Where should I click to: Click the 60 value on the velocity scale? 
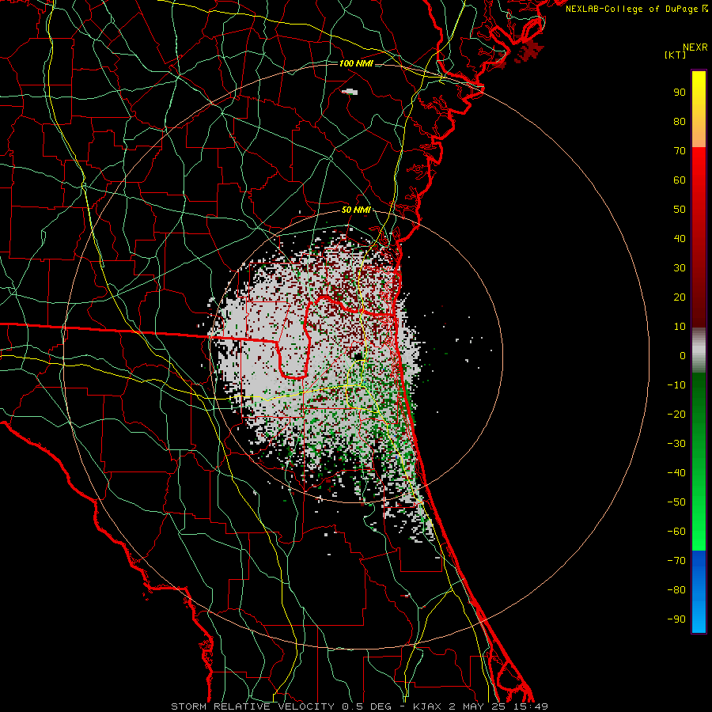pos(680,180)
